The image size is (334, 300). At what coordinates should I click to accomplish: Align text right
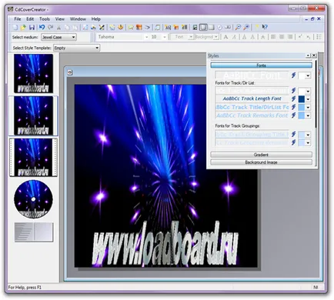click(x=290, y=37)
